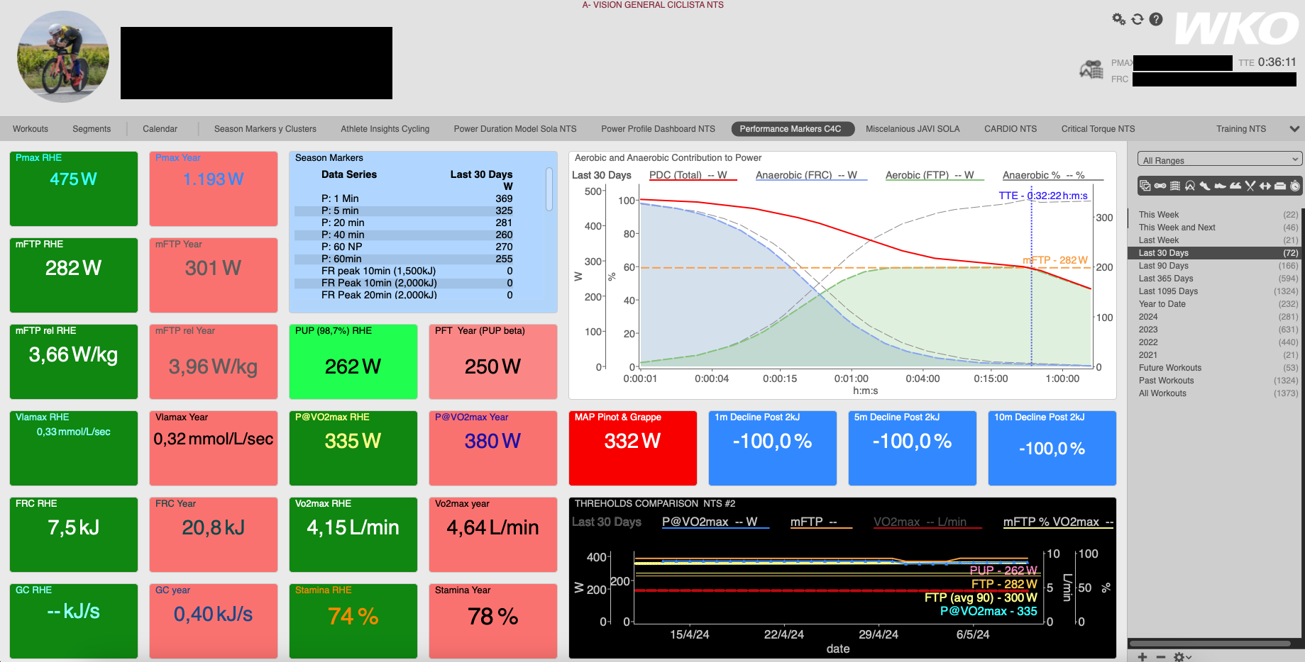Image resolution: width=1305 pixels, height=662 pixels.
Task: Open Athlete Insights Cycling tab
Action: 385,129
